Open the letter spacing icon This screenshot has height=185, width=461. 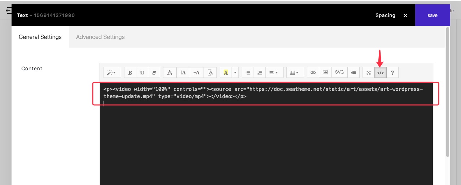point(197,72)
